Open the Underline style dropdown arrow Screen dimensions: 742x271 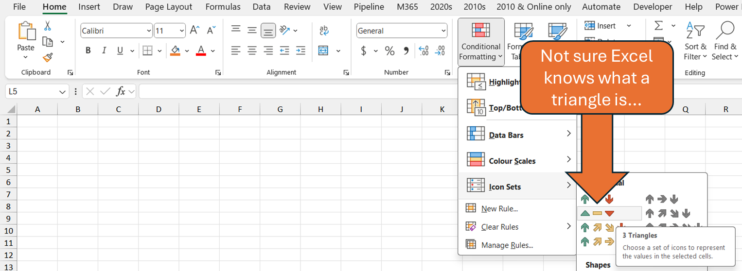132,51
